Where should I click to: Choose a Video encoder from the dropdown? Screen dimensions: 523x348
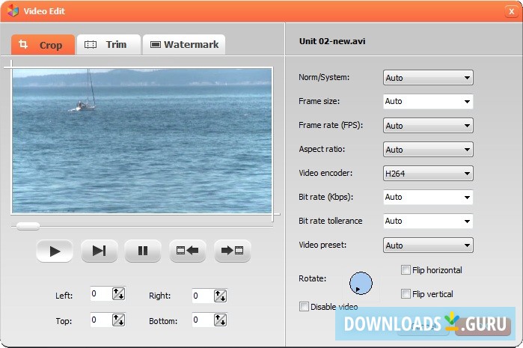pyautogui.click(x=428, y=174)
